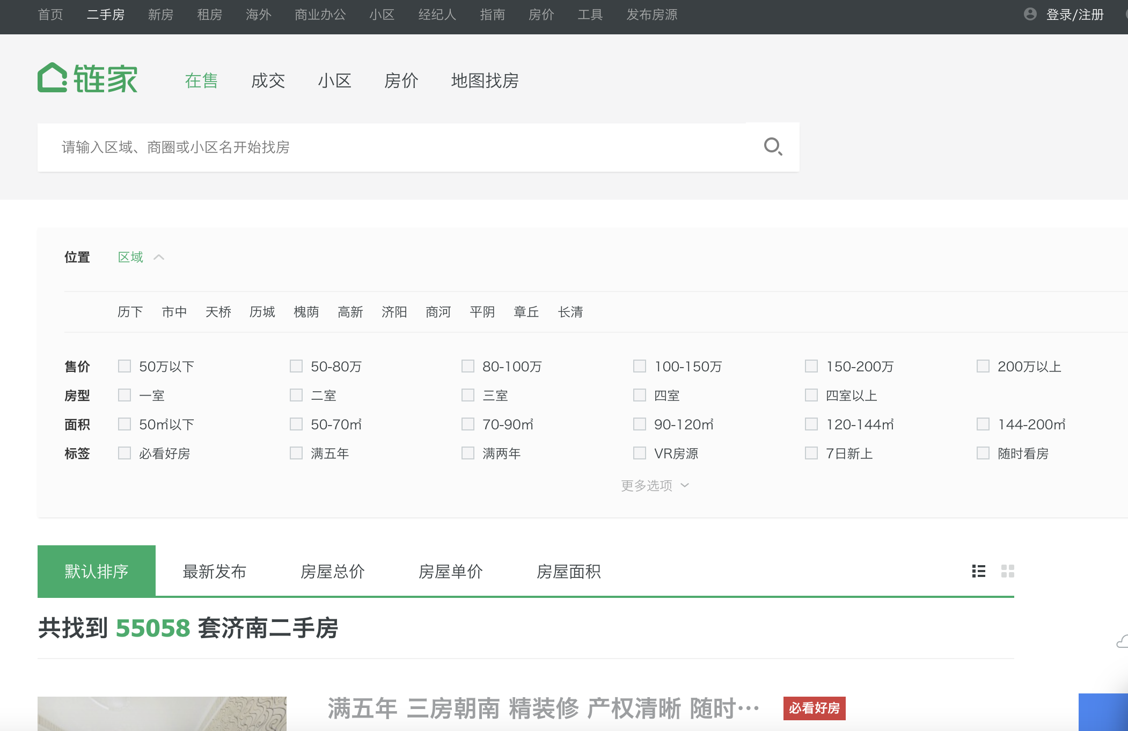Click the Lianjia logo
The image size is (1128, 731).
pos(87,78)
